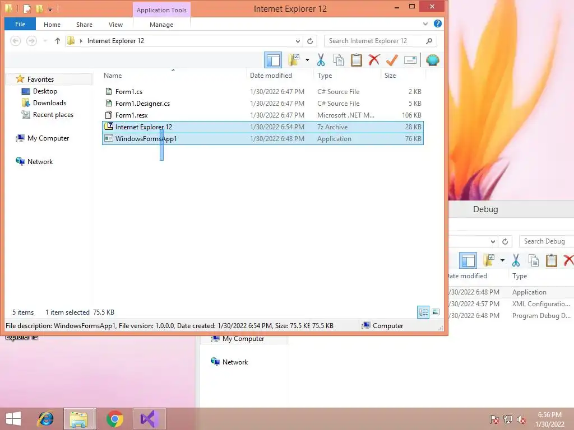
Task: Click the teal shell globe icon
Action: [x=432, y=60]
